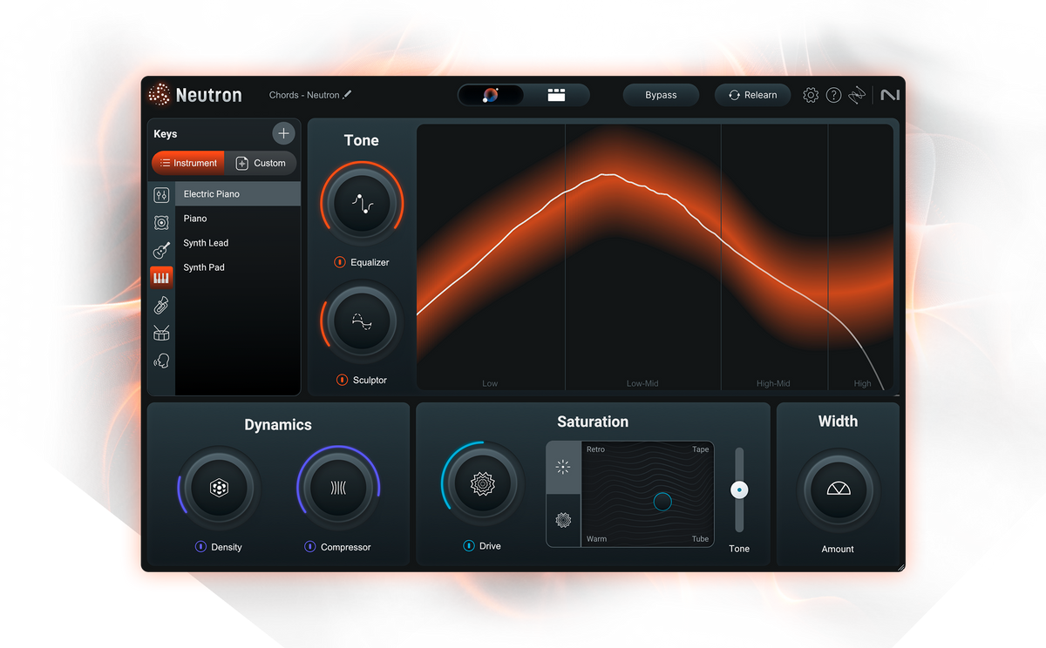Open help via the question mark icon
This screenshot has height=648, width=1046.
pyautogui.click(x=833, y=95)
